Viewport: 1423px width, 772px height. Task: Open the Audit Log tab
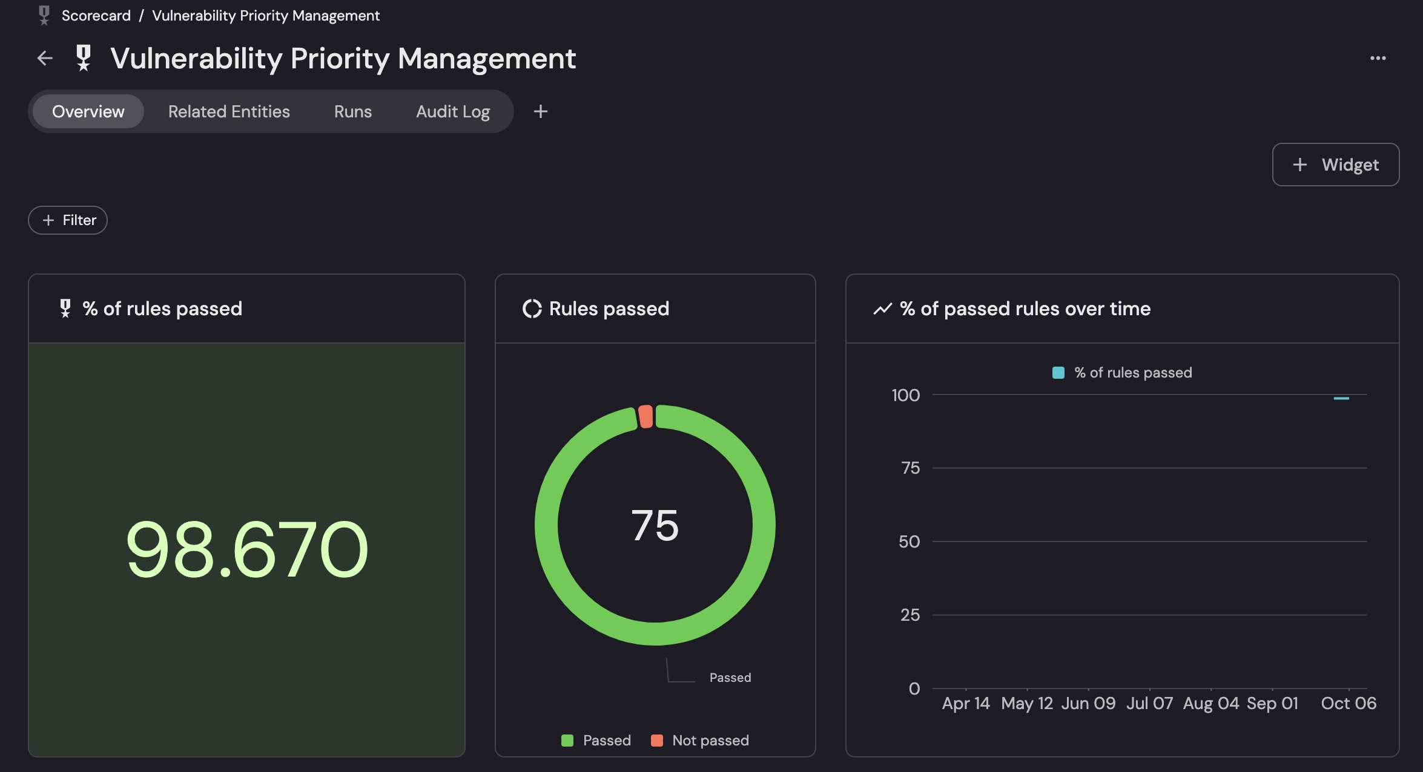[453, 111]
